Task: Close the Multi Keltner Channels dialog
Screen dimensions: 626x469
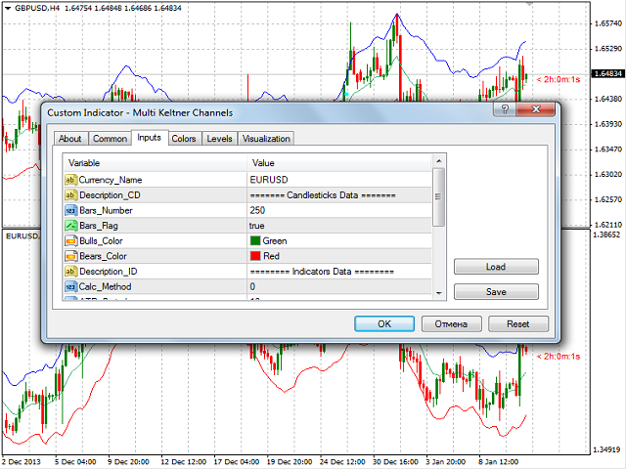Action: point(535,108)
